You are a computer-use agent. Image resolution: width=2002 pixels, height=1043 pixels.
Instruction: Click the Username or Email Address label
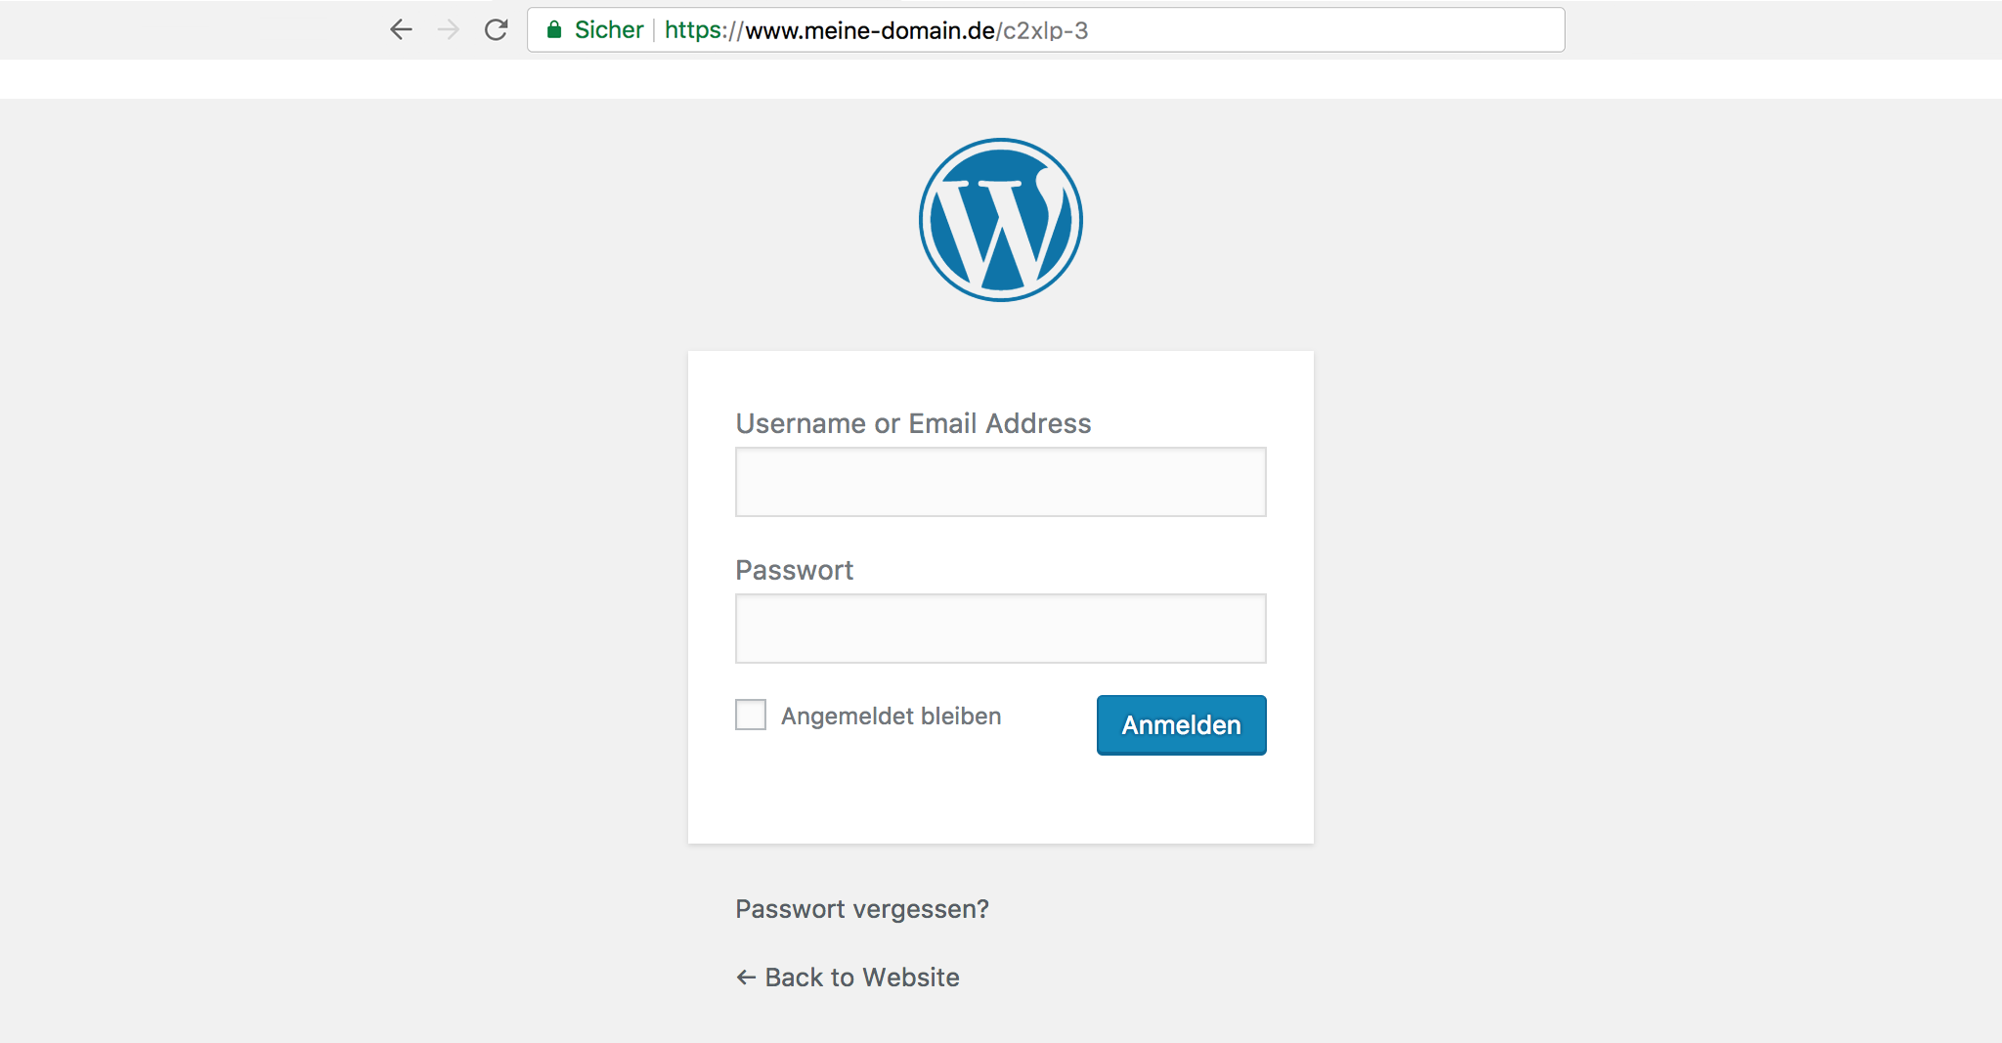pyautogui.click(x=913, y=423)
